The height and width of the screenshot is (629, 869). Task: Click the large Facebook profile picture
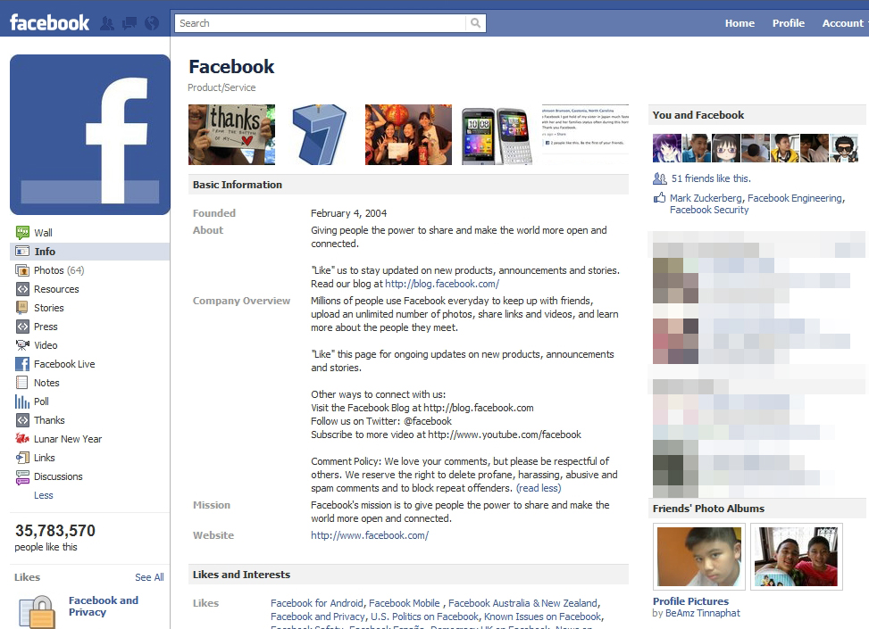click(x=90, y=135)
